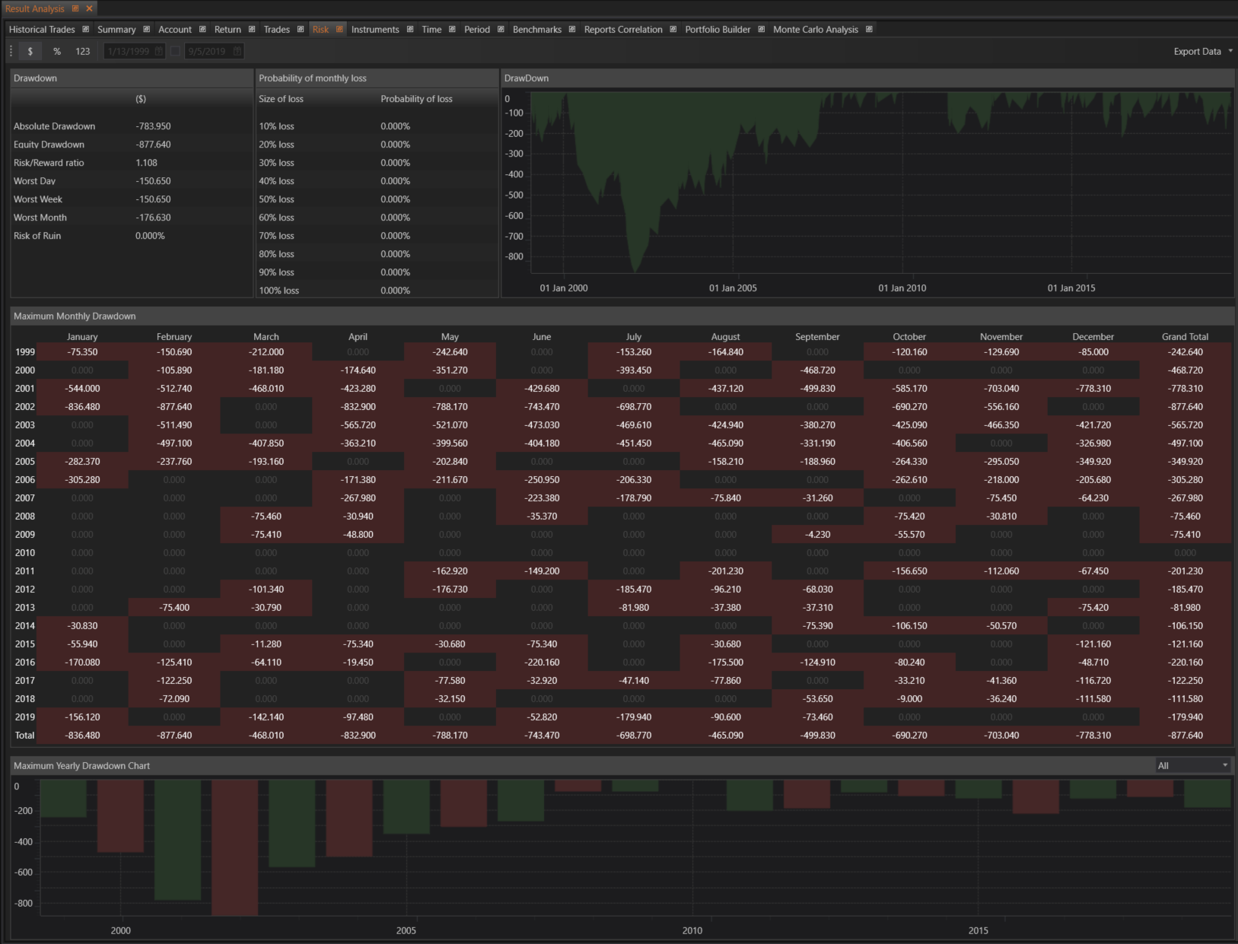Pop out the Instruments tab window
The height and width of the screenshot is (944, 1238).
(x=410, y=30)
